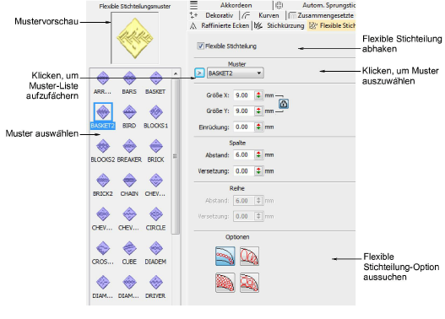Select the BREAKER pattern icon
This screenshot has width=445, height=319.
[129, 146]
